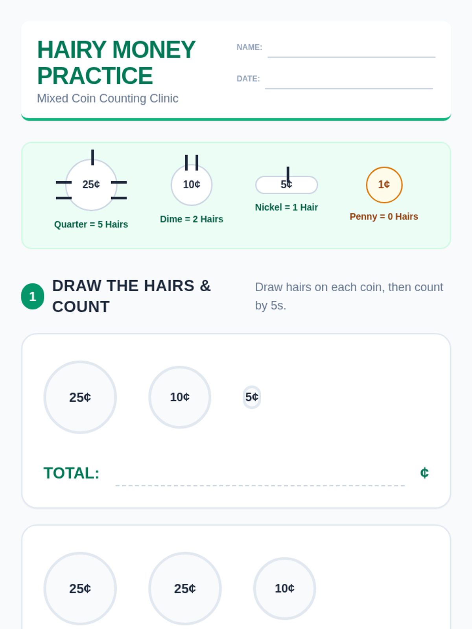Image resolution: width=472 pixels, height=629 pixels.
Task: Click the Penny = 0 Hairs label
Action: point(384,217)
